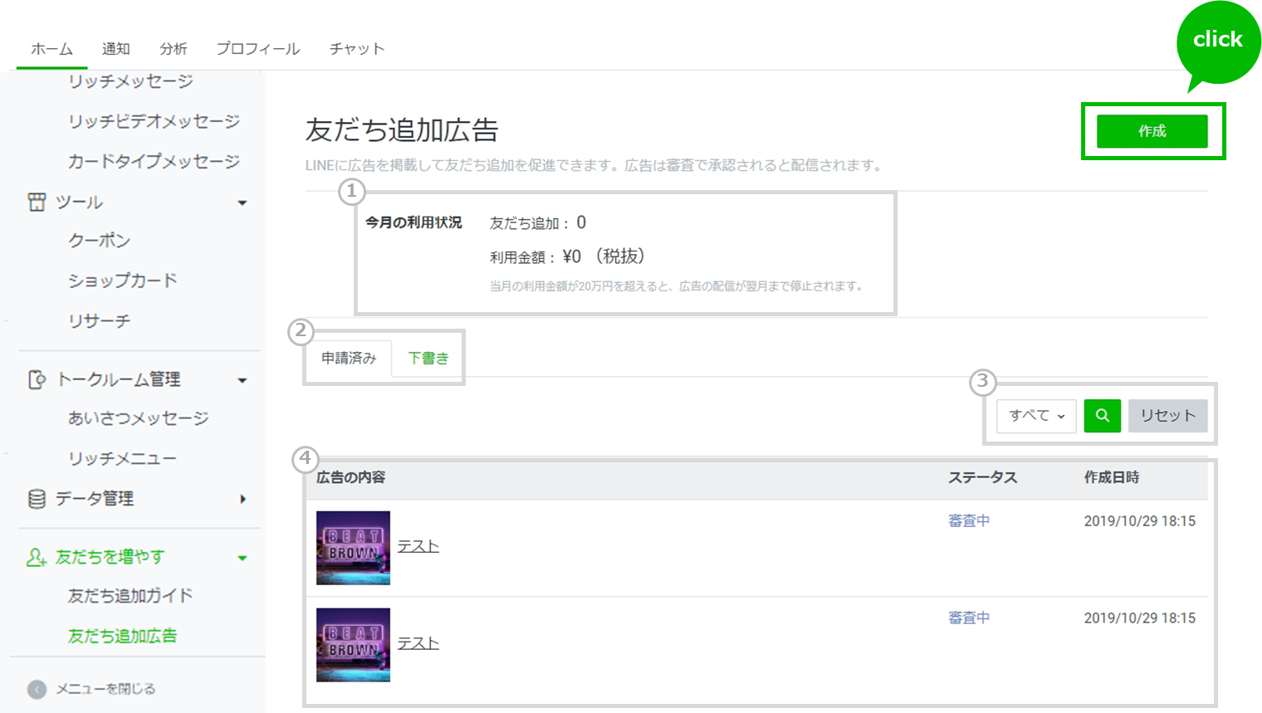Open ショップカード from the sidebar

click(122, 281)
